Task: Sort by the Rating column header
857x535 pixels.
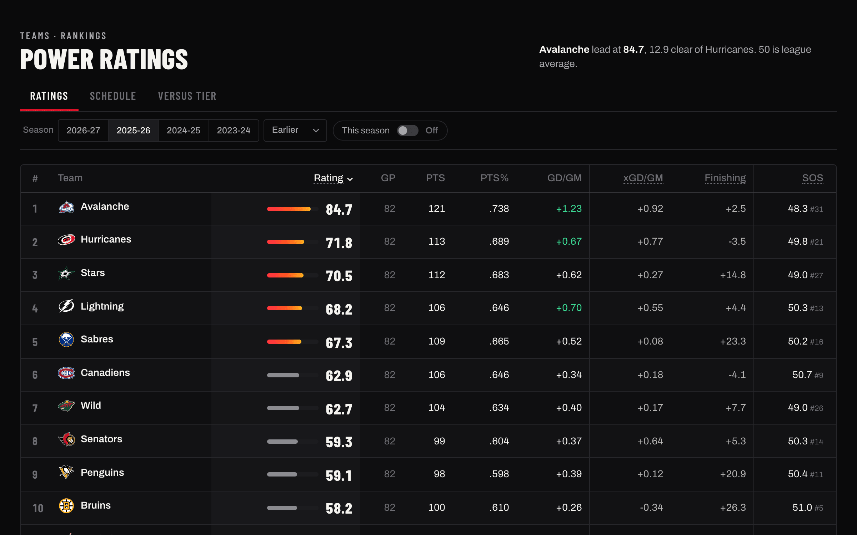Action: (333, 178)
